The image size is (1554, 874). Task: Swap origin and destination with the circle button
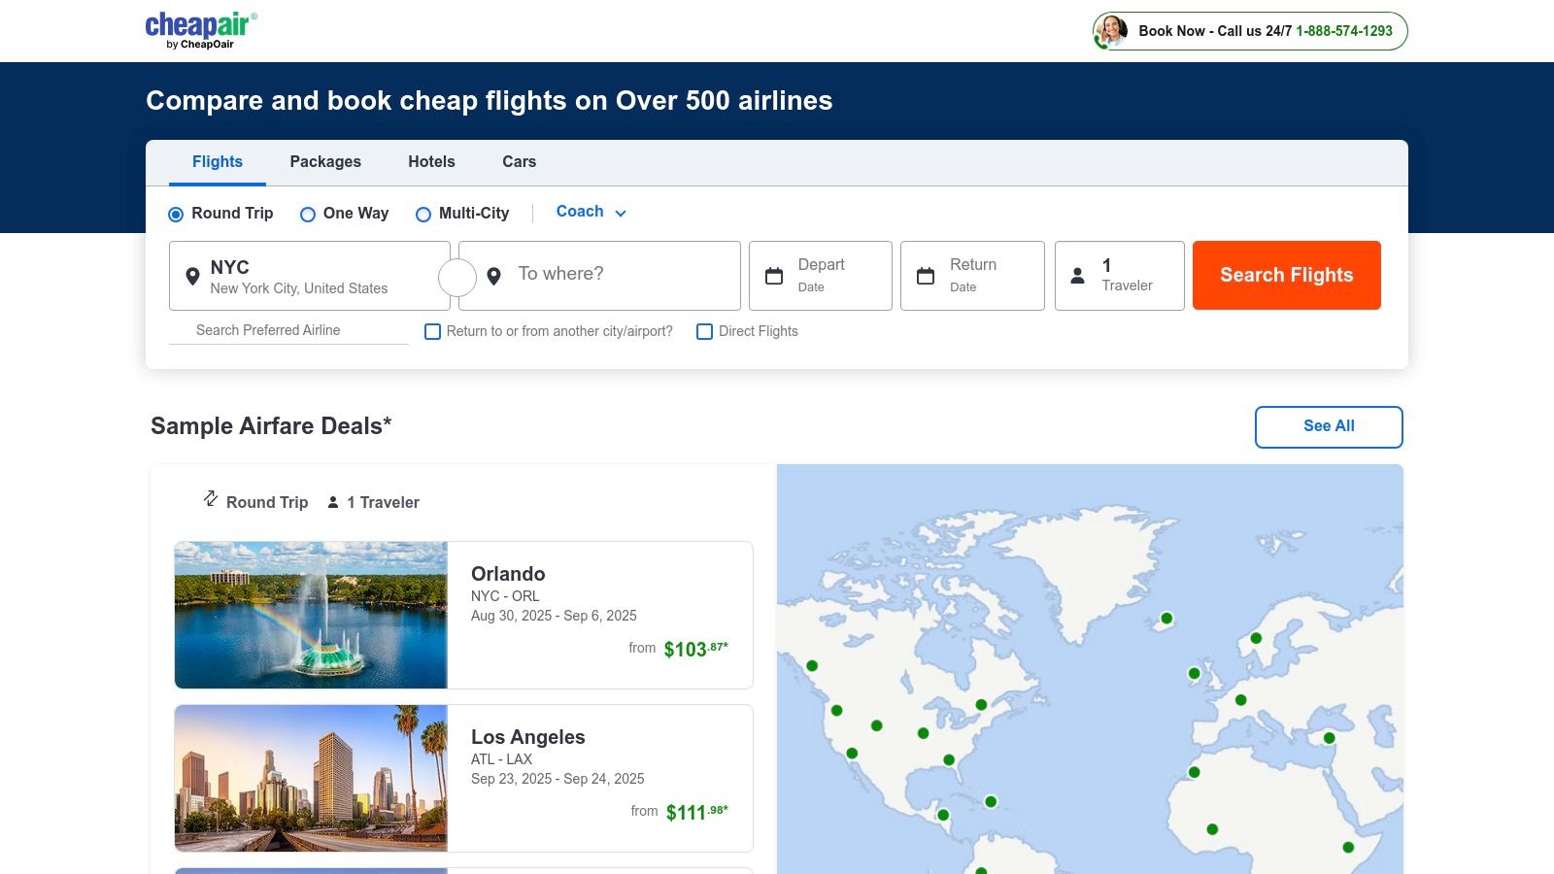(457, 277)
